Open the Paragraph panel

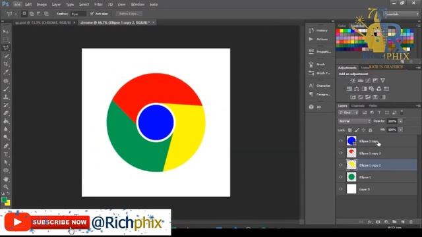[319, 94]
